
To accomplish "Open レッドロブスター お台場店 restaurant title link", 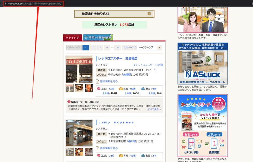I will 118,58.
